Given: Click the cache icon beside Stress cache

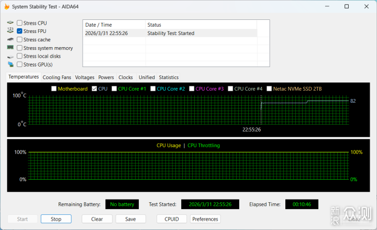Looking at the screenshot, I should coord(10,39).
